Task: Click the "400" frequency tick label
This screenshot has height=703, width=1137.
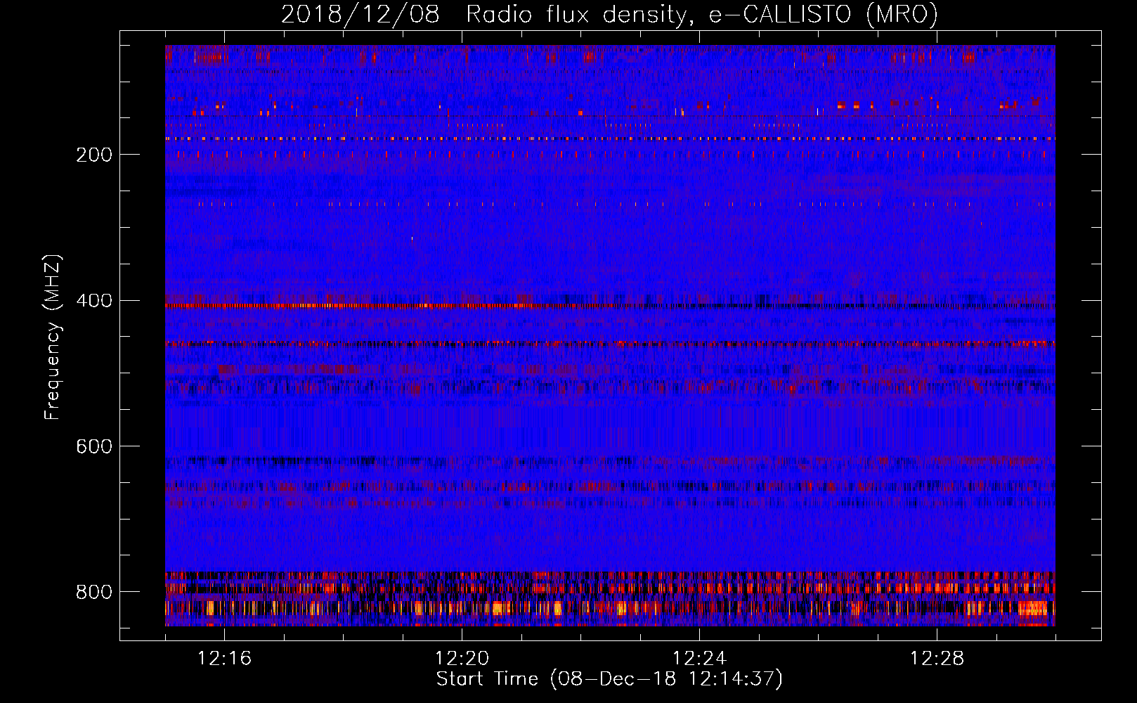Action: (x=93, y=301)
